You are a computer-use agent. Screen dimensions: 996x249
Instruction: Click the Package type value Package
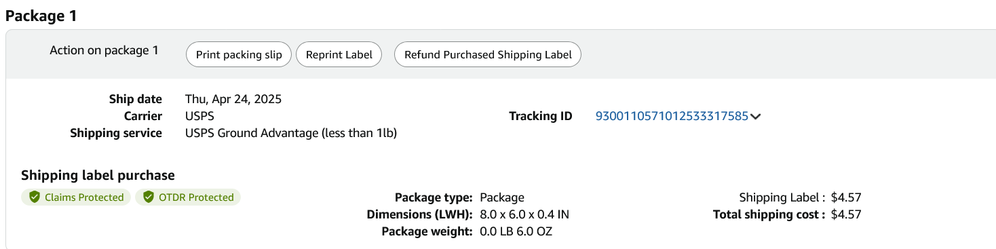tap(502, 197)
